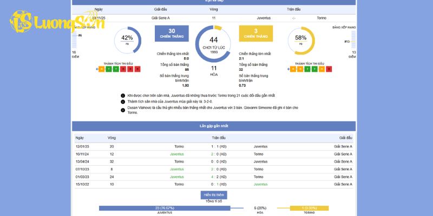Open the 12/01/25 Torino vs Juventus match row
433x216 pixels.
(214, 146)
